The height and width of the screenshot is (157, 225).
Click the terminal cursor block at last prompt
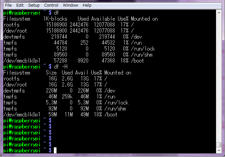[x=55, y=150]
